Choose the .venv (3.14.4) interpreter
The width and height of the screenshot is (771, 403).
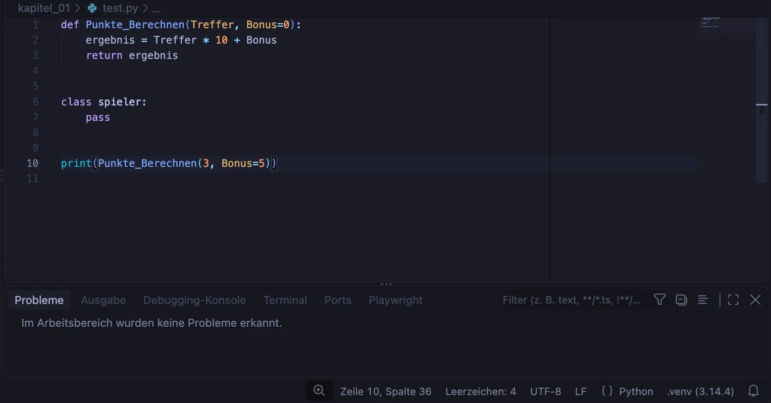701,392
